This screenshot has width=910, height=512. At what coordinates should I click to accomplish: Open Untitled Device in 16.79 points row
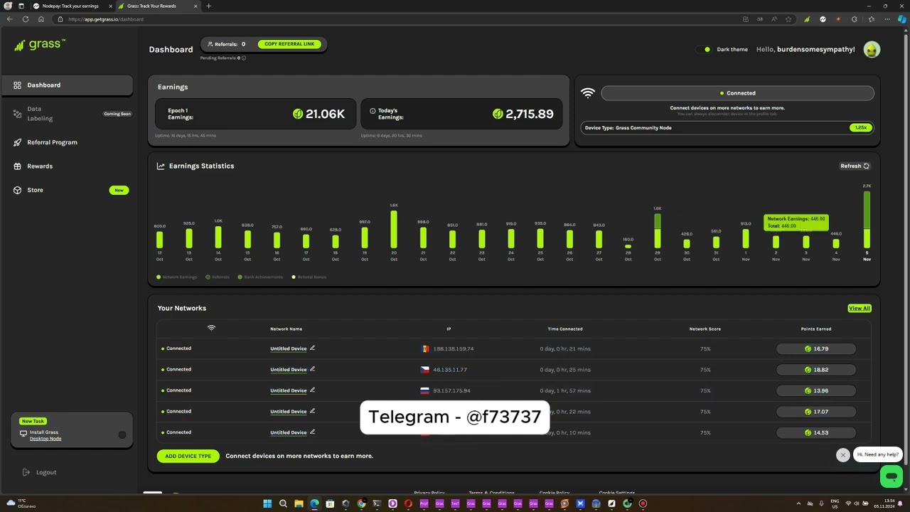click(x=288, y=349)
